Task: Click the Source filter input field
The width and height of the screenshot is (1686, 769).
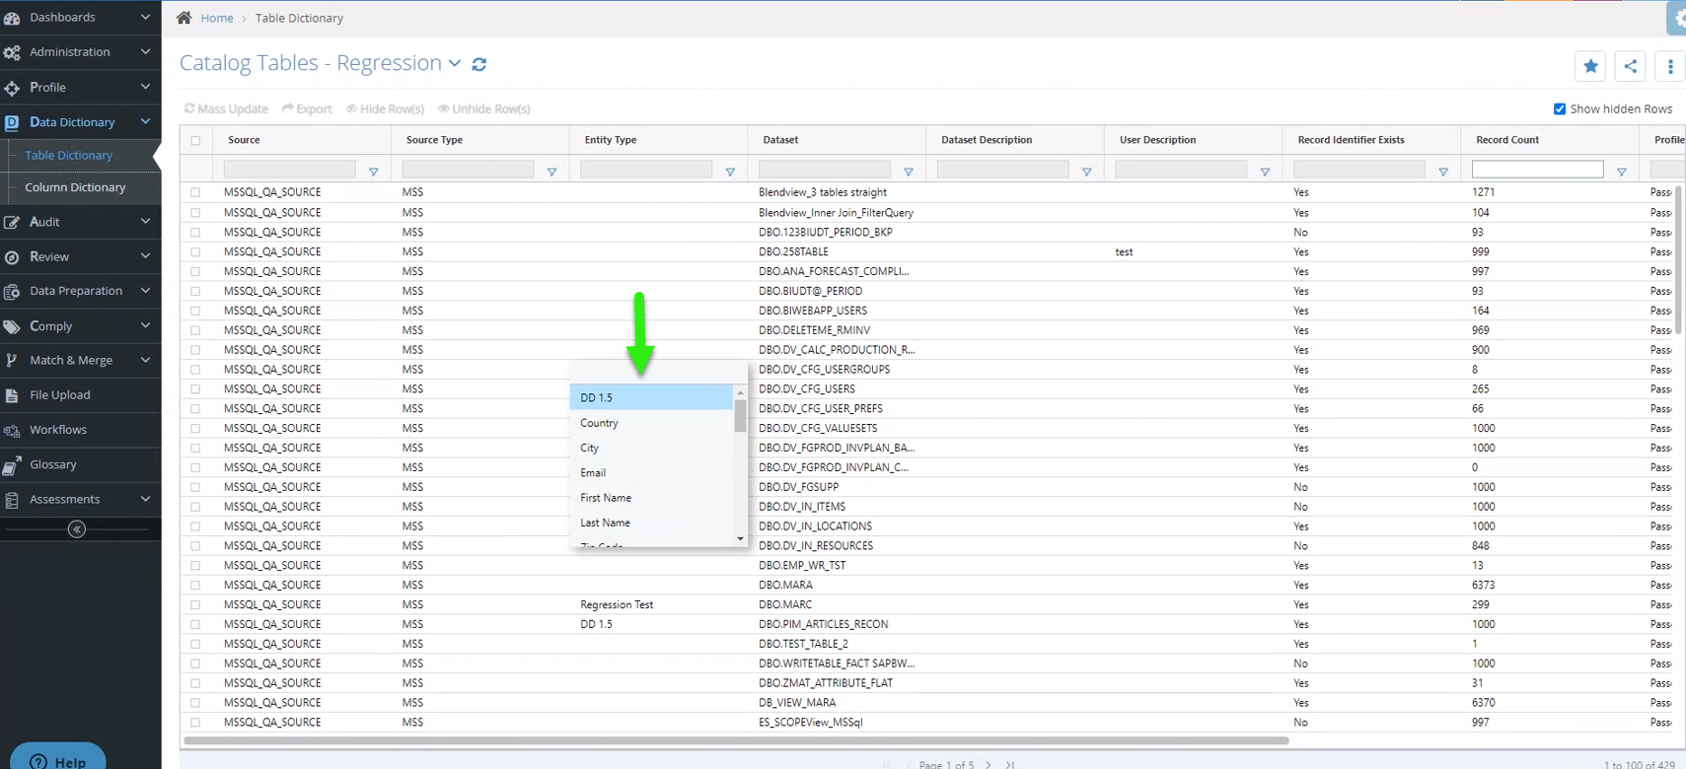Action: (x=289, y=170)
